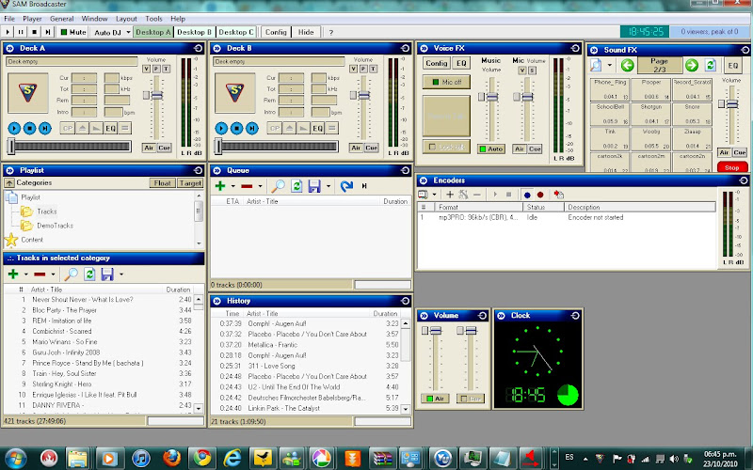Toggle the Air button in the Volume panel
Viewport: 753px width, 470px height.
pos(435,399)
